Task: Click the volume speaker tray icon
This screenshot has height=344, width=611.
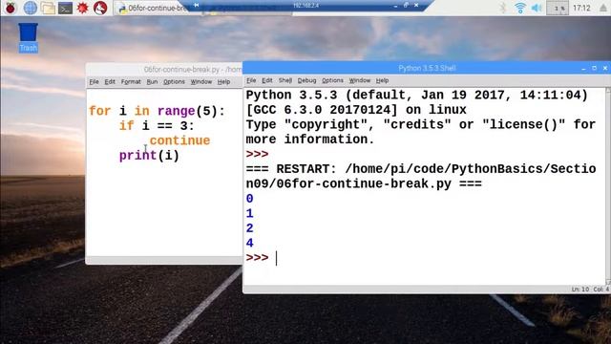Action: coord(537,8)
